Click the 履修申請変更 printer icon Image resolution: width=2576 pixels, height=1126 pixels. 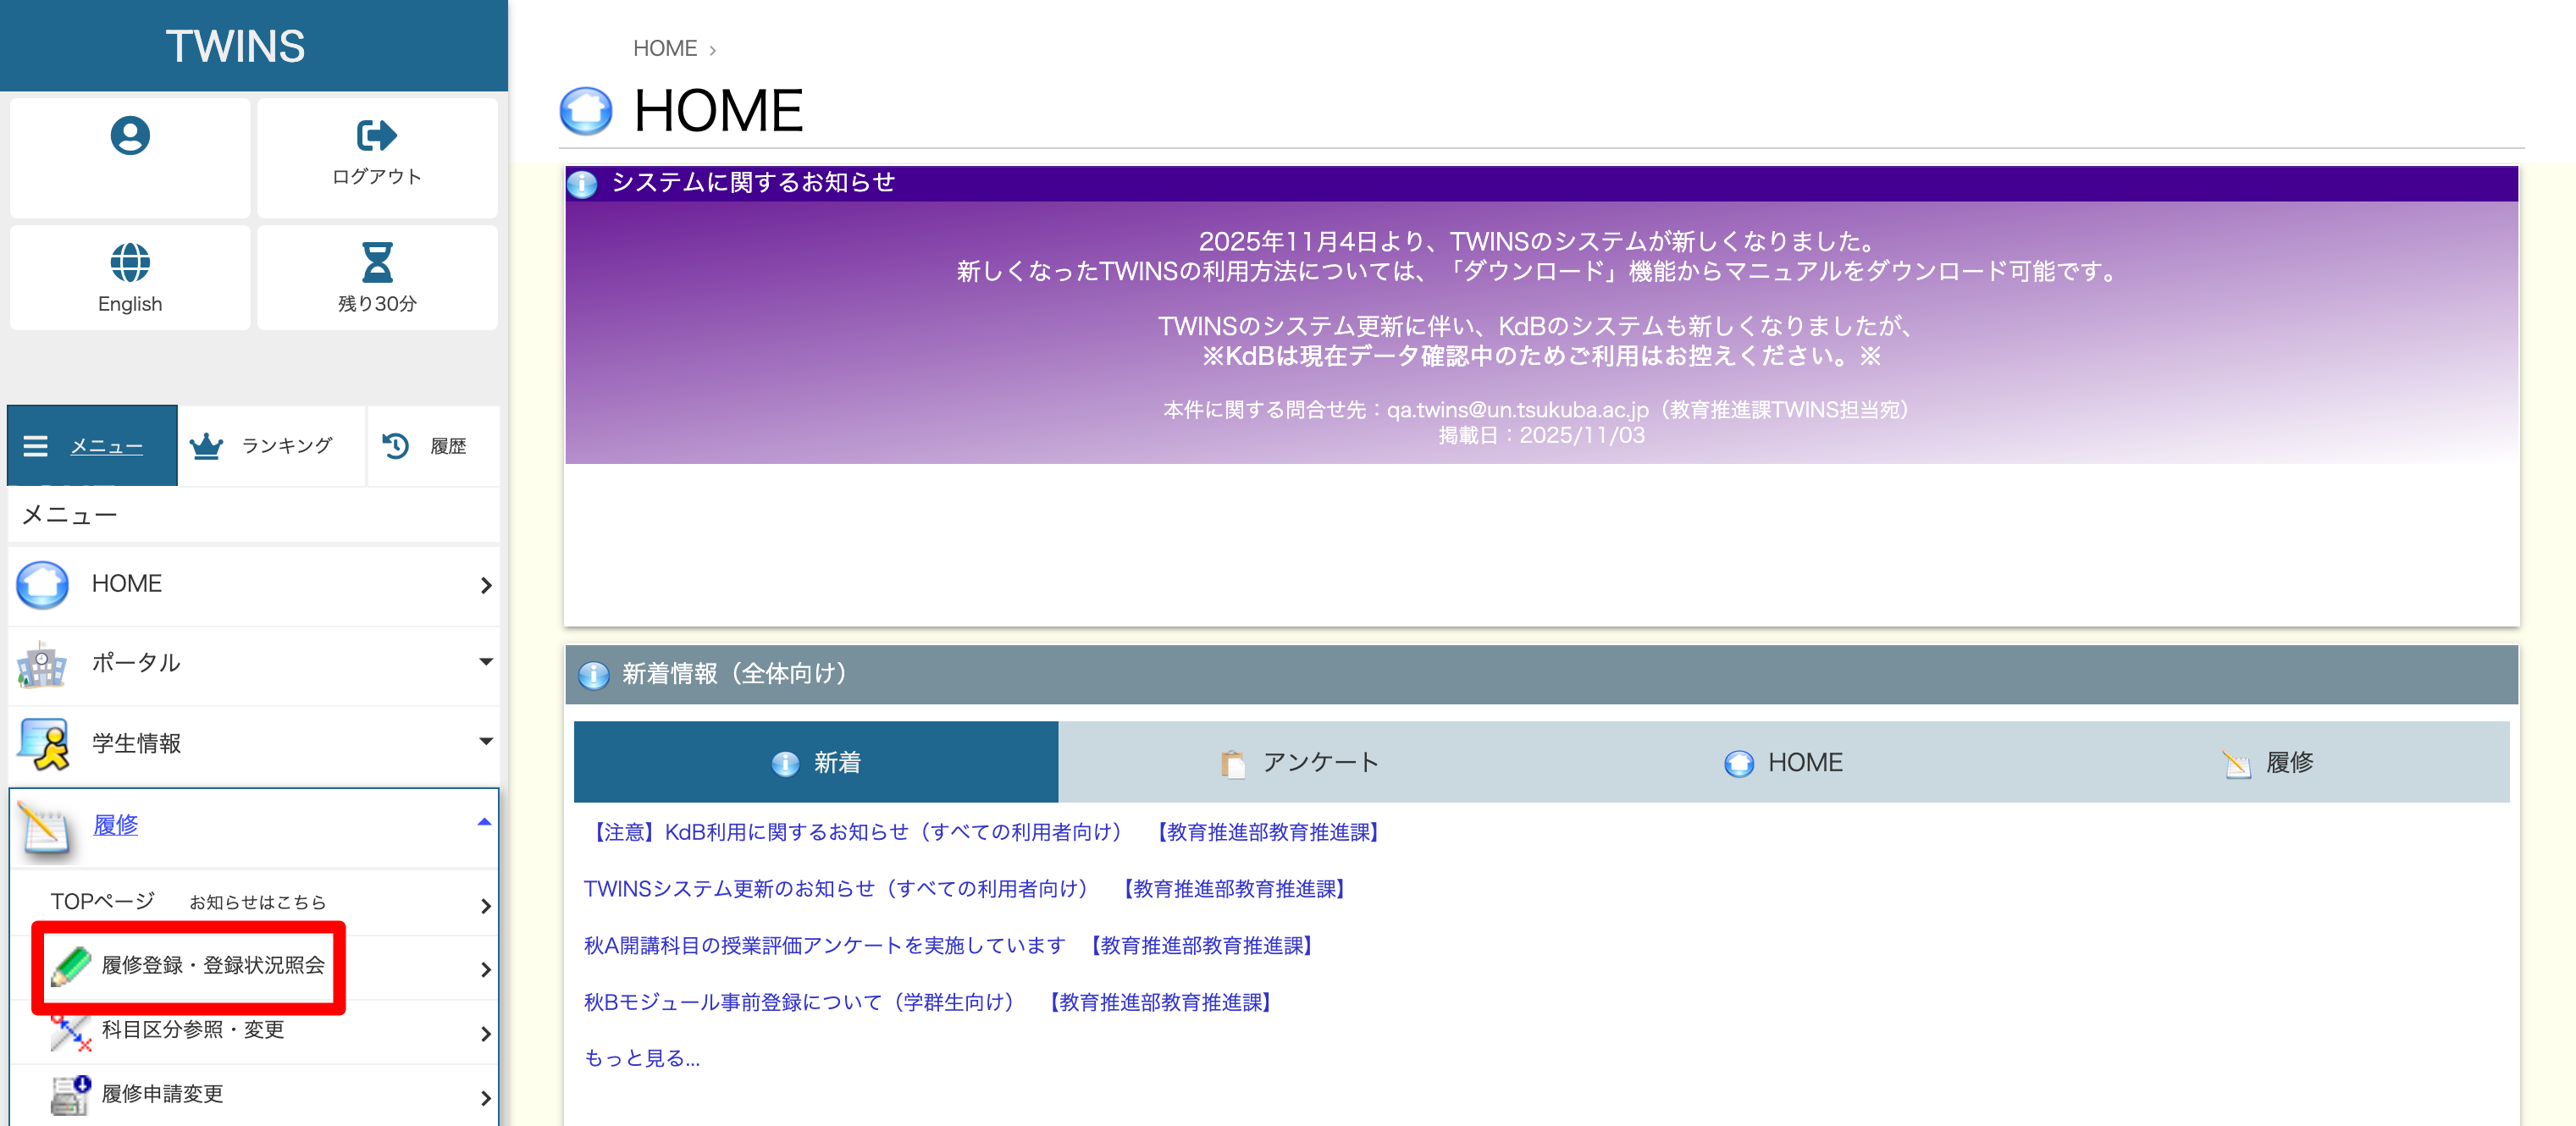point(70,1095)
